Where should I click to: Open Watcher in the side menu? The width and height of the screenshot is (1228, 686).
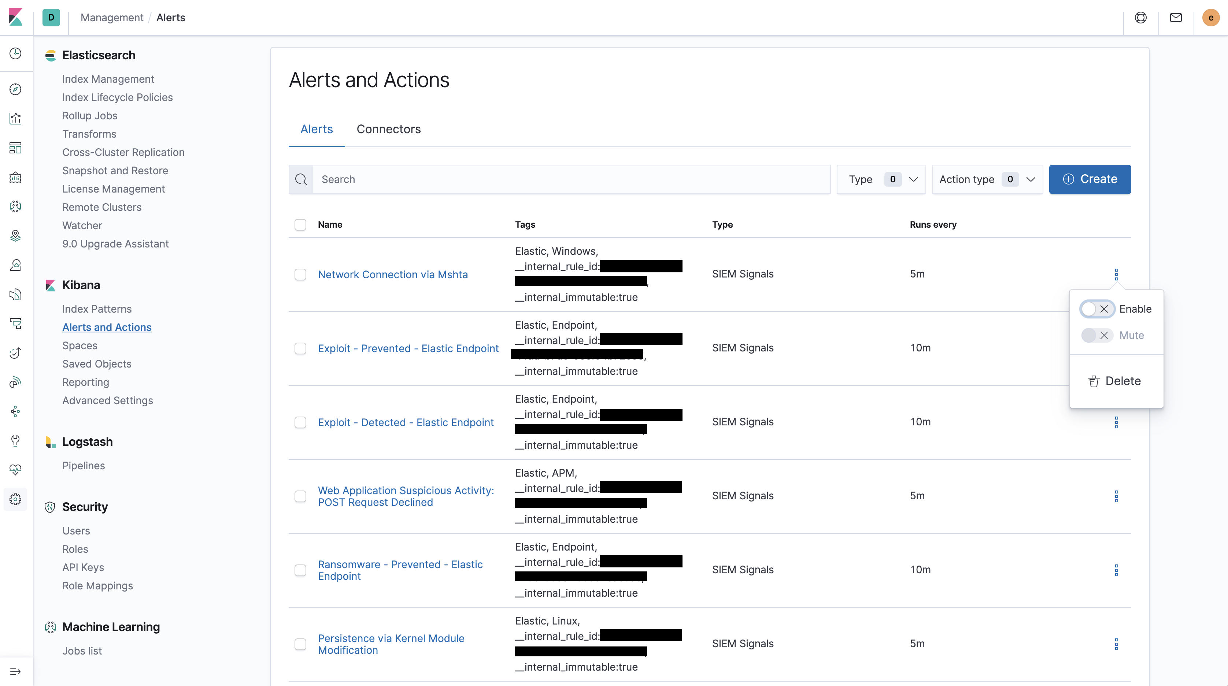[82, 225]
